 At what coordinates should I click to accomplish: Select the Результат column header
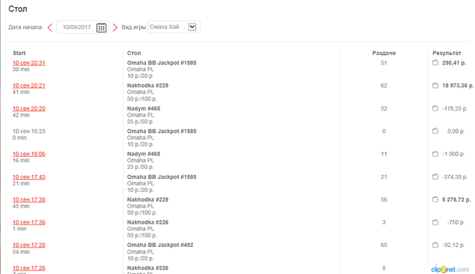click(x=446, y=53)
